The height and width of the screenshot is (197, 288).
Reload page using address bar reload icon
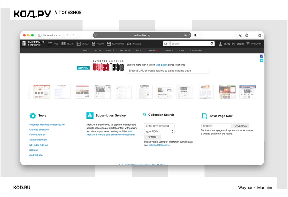(189, 35)
